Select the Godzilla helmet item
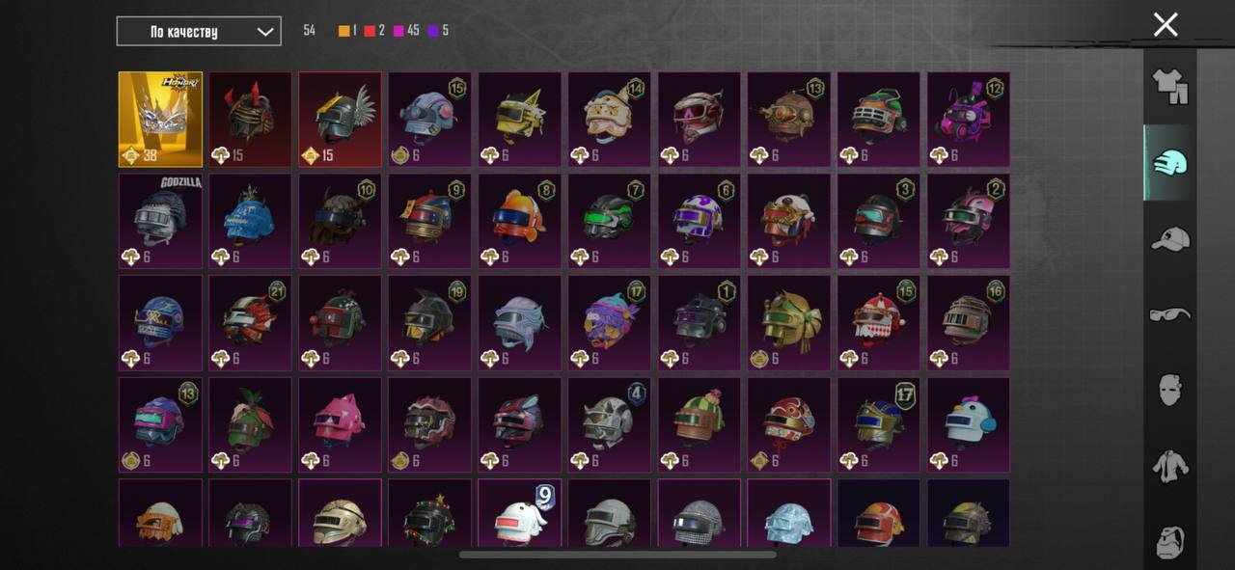Viewport: 1235px width, 570px height. tap(160, 221)
